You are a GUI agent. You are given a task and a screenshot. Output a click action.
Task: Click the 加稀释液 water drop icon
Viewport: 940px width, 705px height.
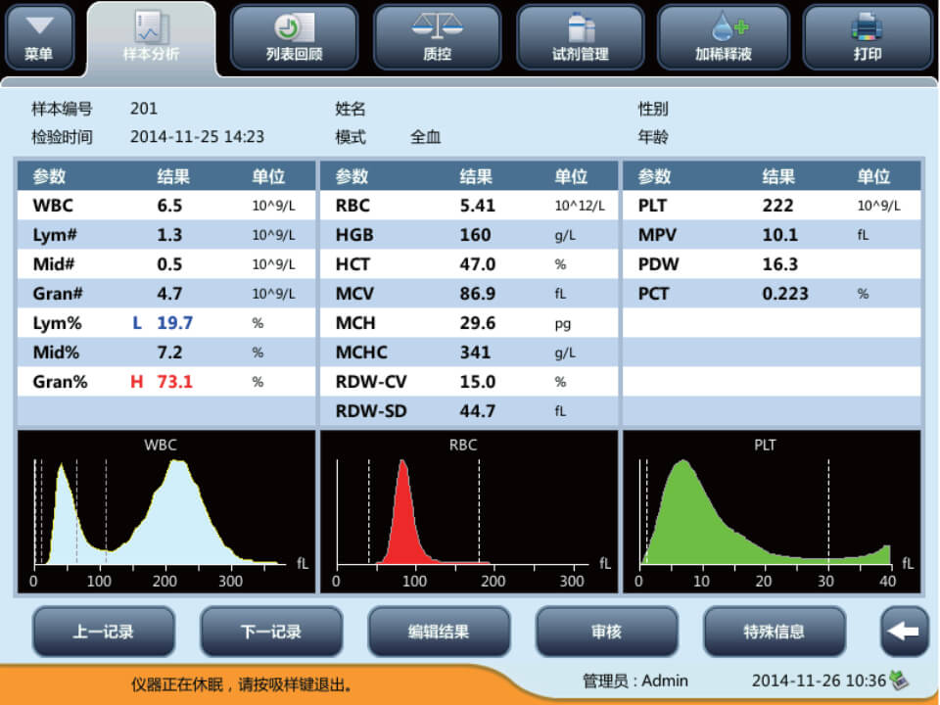pyautogui.click(x=724, y=27)
